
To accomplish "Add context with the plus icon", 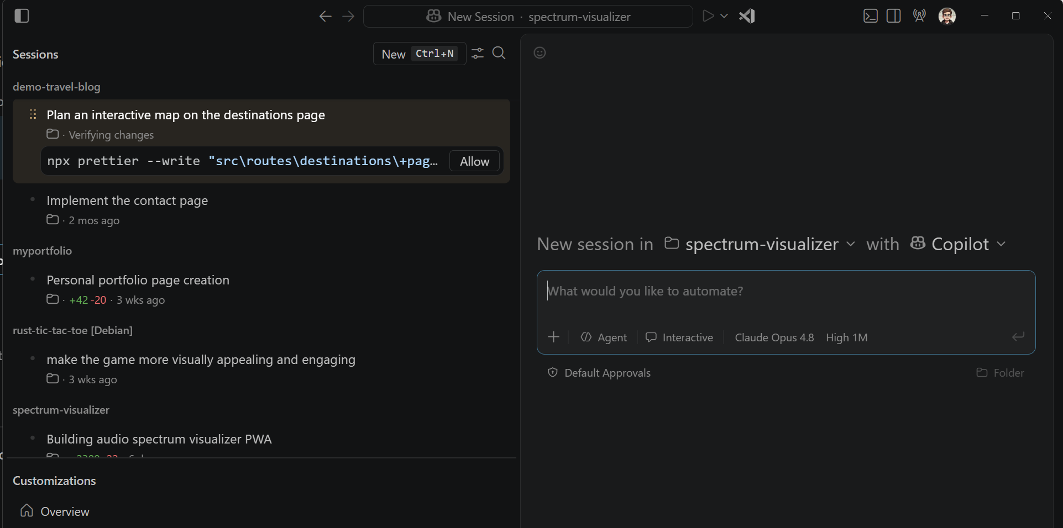I will [553, 337].
